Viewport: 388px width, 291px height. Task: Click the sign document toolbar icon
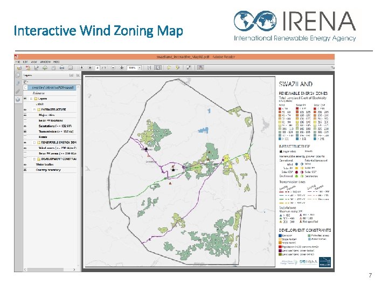point(37,68)
